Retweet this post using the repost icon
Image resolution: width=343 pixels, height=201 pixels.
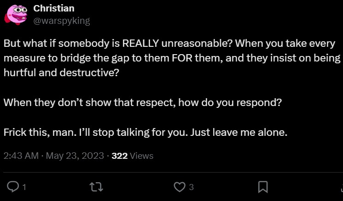(96, 187)
